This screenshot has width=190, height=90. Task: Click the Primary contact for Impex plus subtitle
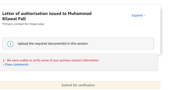coord(23,24)
